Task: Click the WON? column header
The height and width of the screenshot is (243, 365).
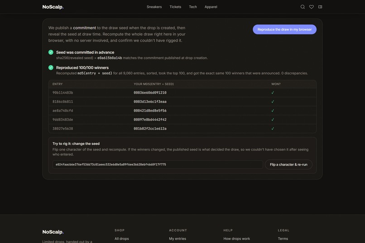Action: pyautogui.click(x=276, y=84)
